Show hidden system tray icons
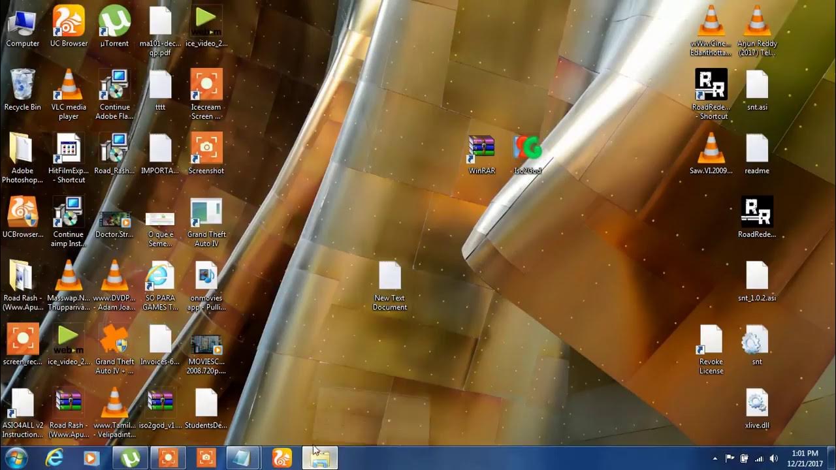Screen dimensions: 836x470 (x=715, y=458)
